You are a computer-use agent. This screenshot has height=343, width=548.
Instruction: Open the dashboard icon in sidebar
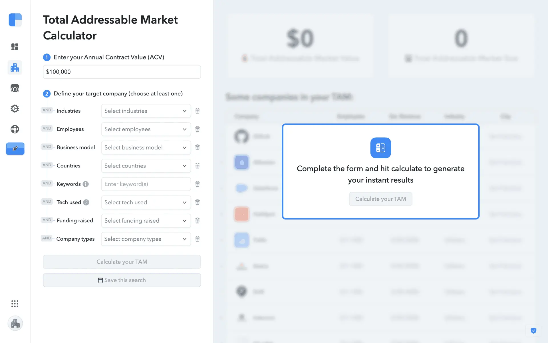click(15, 47)
